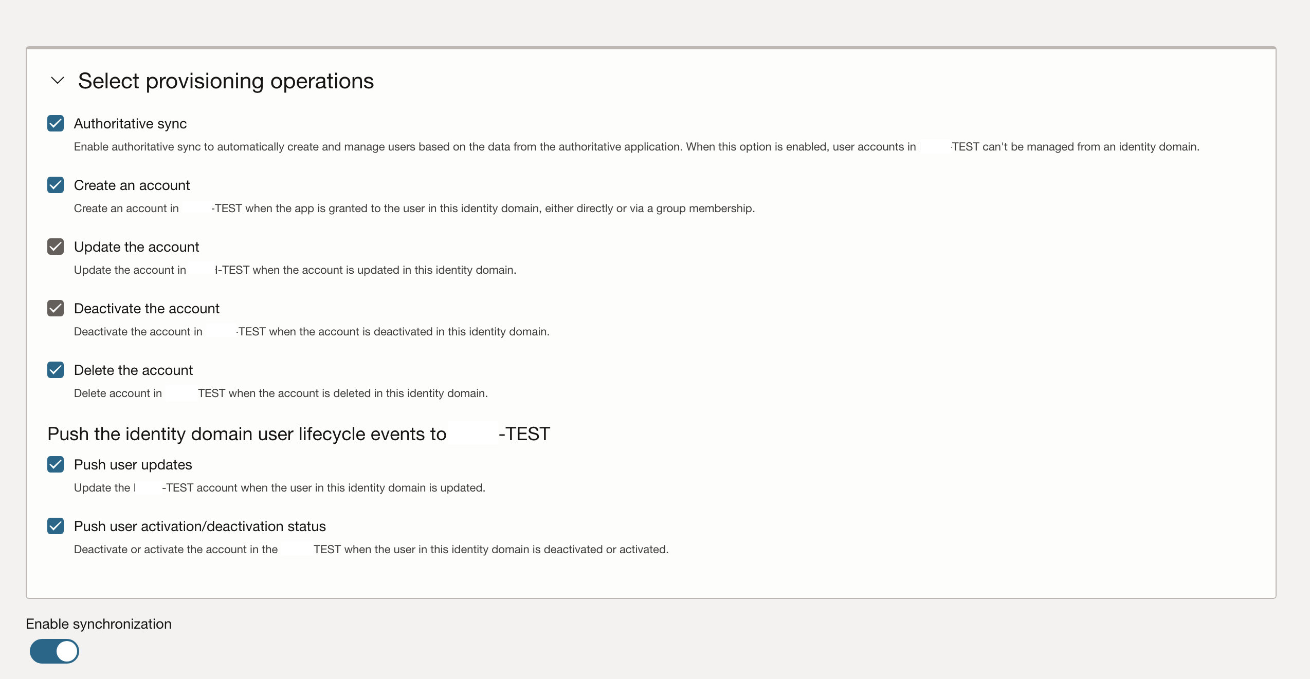The image size is (1310, 679).
Task: Select the Push user activation/deactivation status label
Action: click(x=200, y=526)
